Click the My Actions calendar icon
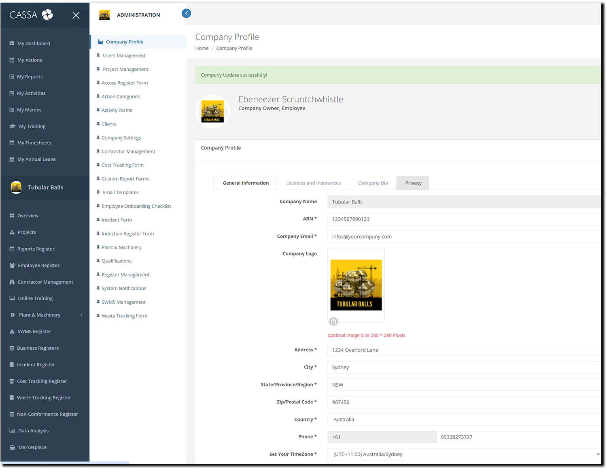This screenshot has height=472, width=607. click(x=12, y=60)
